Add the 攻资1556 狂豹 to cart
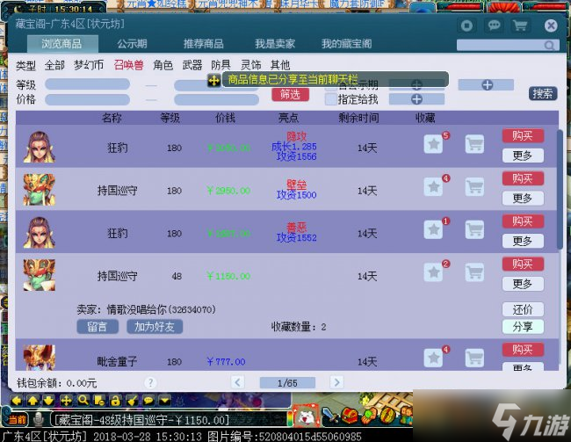Viewport: 571px width, 442px height. pyautogui.click(x=475, y=144)
